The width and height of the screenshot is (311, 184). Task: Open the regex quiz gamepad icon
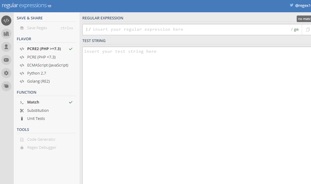tap(6, 60)
